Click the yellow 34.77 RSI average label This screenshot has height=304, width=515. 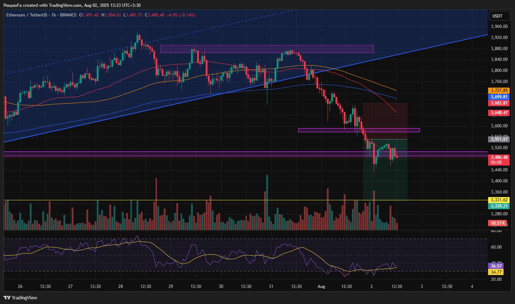(496, 272)
